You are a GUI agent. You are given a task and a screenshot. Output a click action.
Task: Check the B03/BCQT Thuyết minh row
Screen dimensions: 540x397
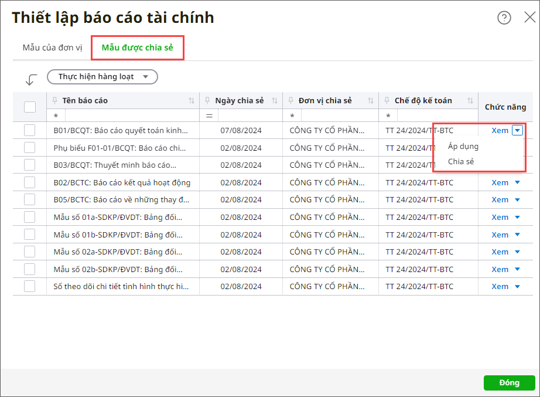pyautogui.click(x=30, y=165)
